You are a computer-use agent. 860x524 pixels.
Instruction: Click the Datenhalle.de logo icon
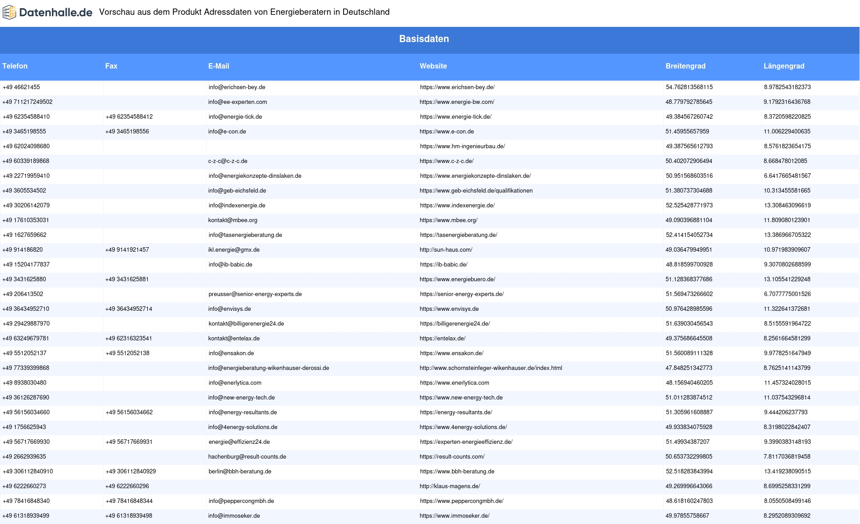click(x=9, y=13)
